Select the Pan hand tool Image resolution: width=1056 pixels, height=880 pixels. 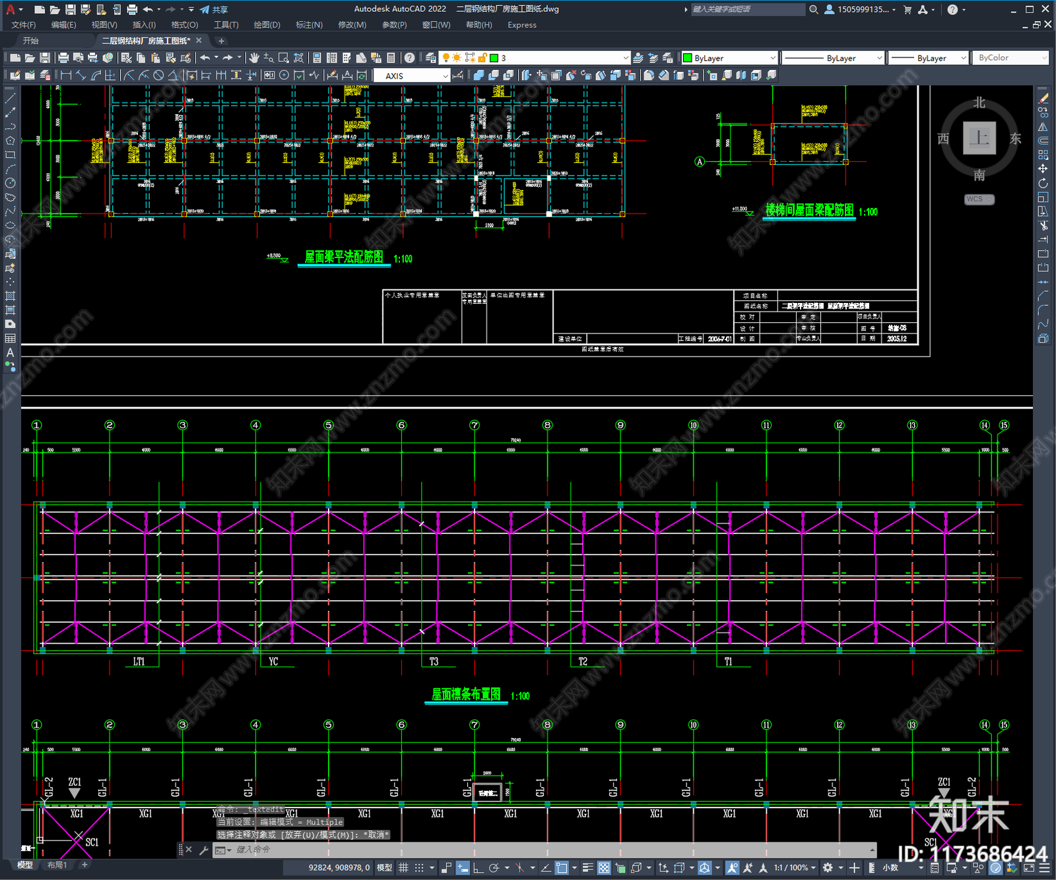(x=254, y=58)
